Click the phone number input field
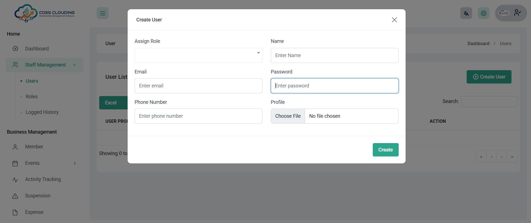The image size is (531, 223). pyautogui.click(x=198, y=116)
